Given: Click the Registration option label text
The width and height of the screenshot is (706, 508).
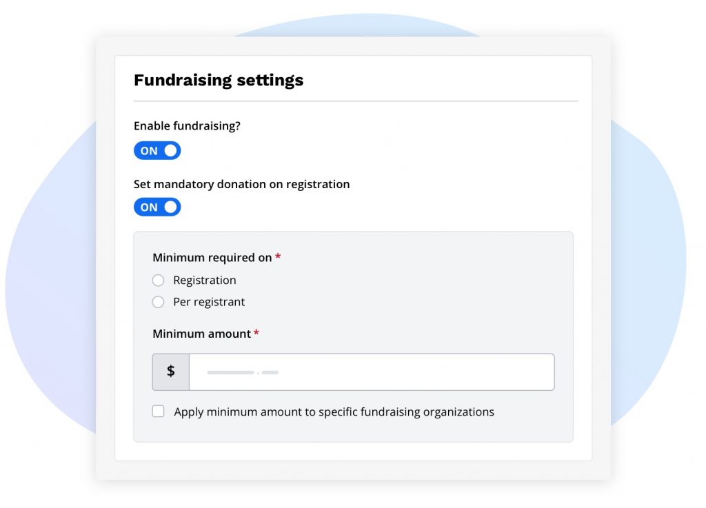Looking at the screenshot, I should [205, 281].
